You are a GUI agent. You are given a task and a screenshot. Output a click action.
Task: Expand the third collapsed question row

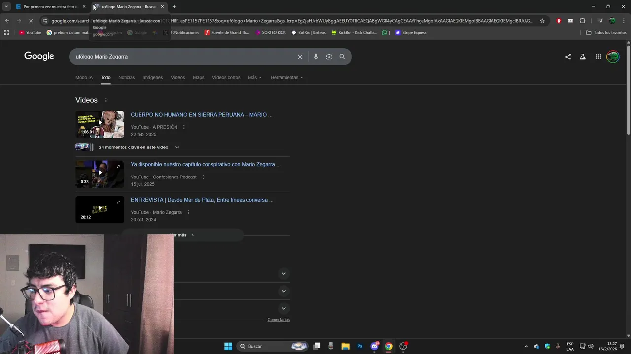pyautogui.click(x=283, y=309)
